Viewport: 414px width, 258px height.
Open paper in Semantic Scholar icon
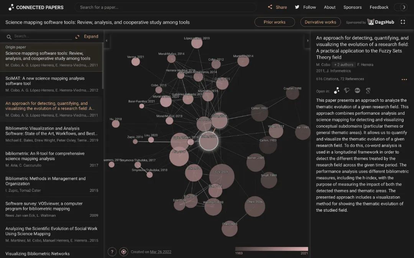point(347,91)
